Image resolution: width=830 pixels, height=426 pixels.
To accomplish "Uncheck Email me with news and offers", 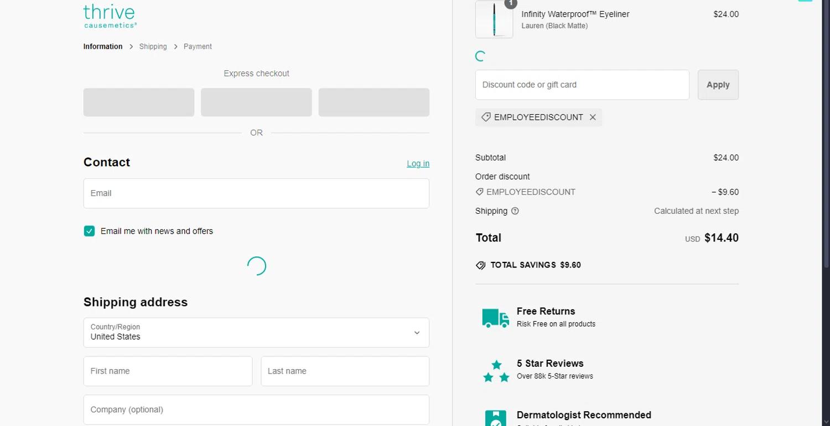I will (89, 231).
